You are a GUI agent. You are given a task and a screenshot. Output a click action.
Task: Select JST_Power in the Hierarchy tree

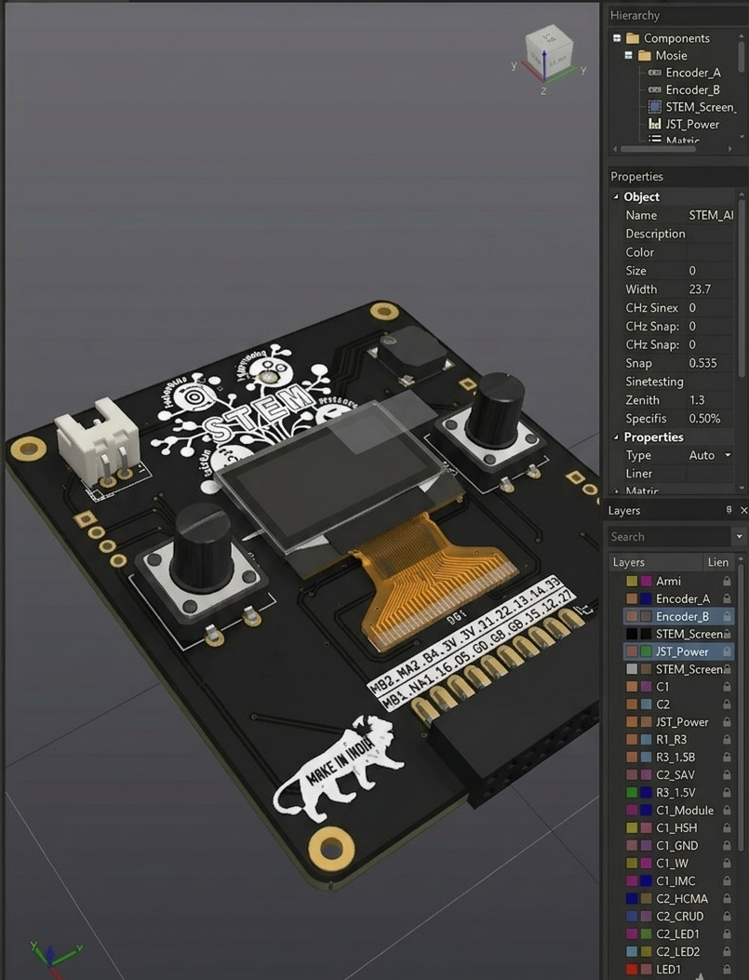tap(692, 124)
